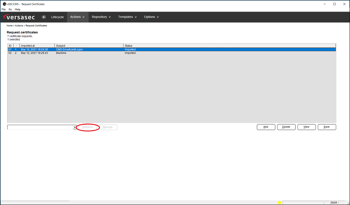Image resolution: width=350 pixels, height=205 pixels.
Task: Open the dropdown arrow beside the Request button
Action: click(x=75, y=127)
